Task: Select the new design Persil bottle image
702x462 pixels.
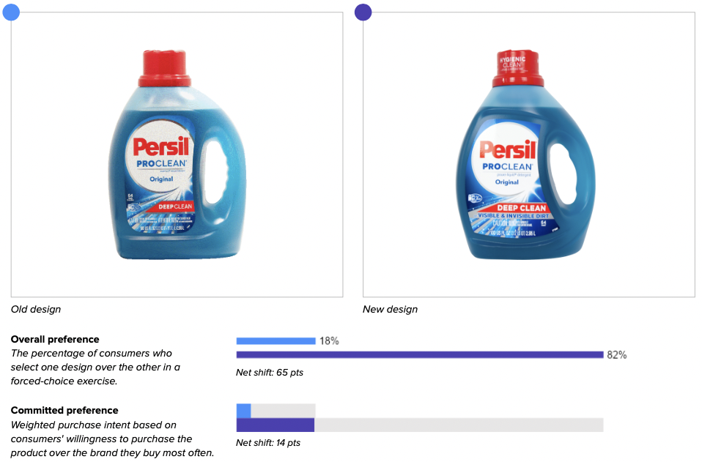Action: click(525, 154)
